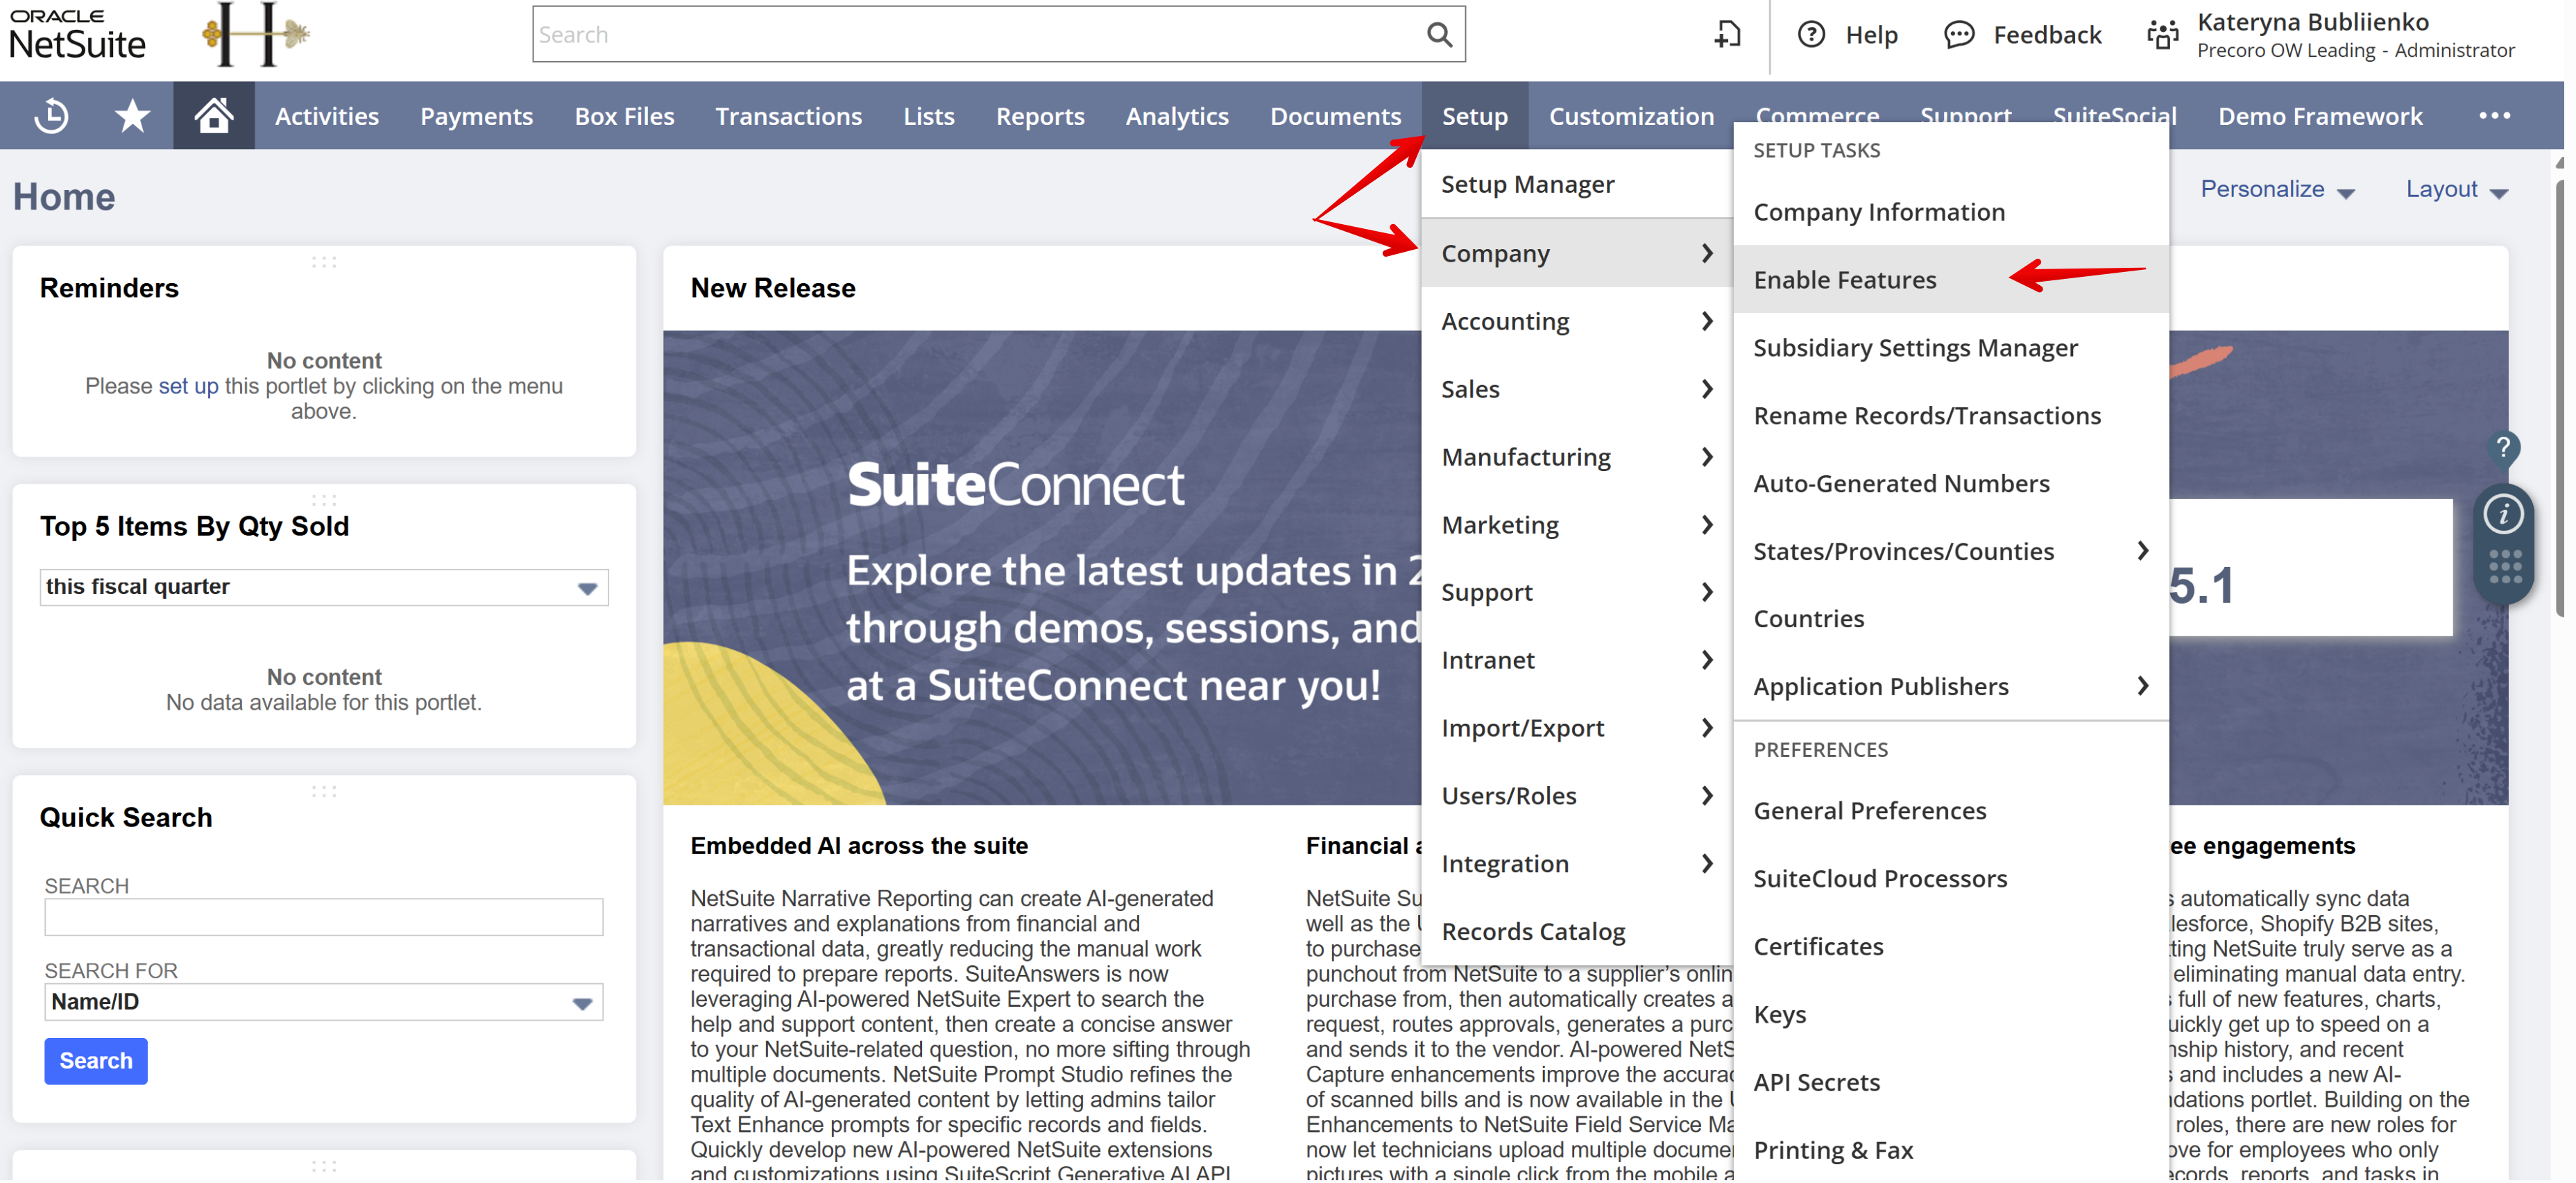Click the floating info icon
Screen dimensions: 2576x1183
2503,514
